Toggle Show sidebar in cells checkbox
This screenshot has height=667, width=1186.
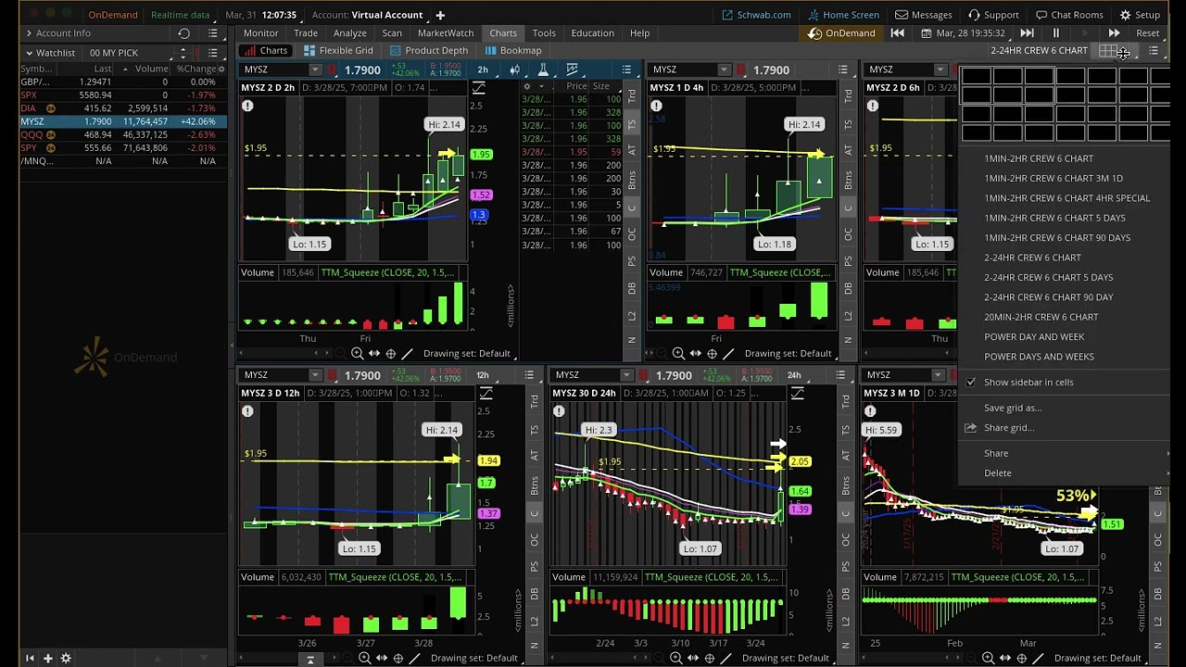pos(970,383)
